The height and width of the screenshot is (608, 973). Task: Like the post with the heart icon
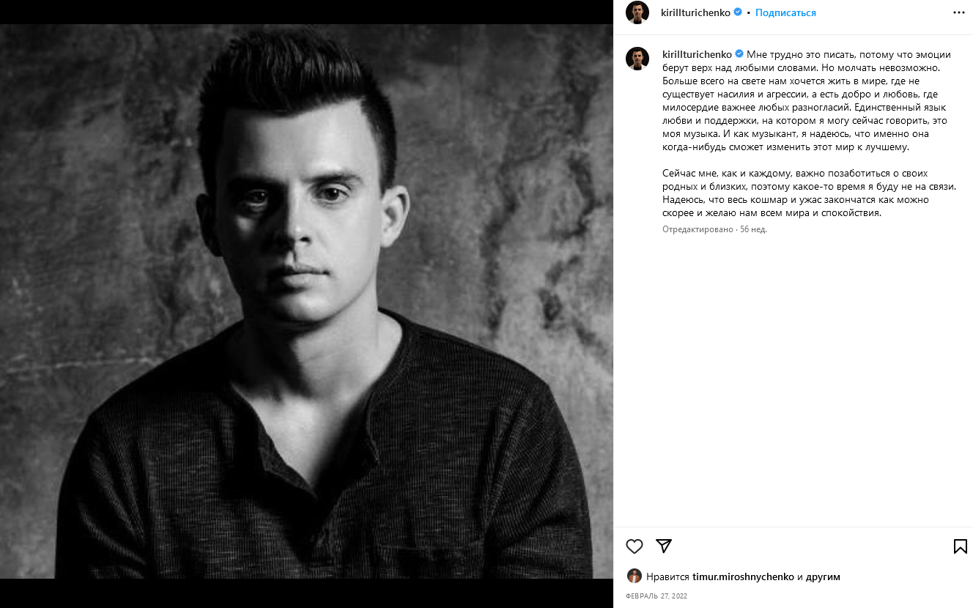click(635, 546)
